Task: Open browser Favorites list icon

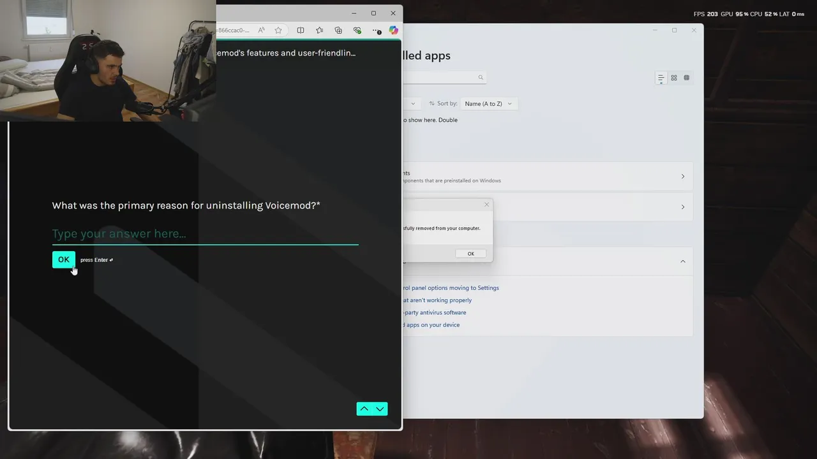Action: click(x=319, y=30)
